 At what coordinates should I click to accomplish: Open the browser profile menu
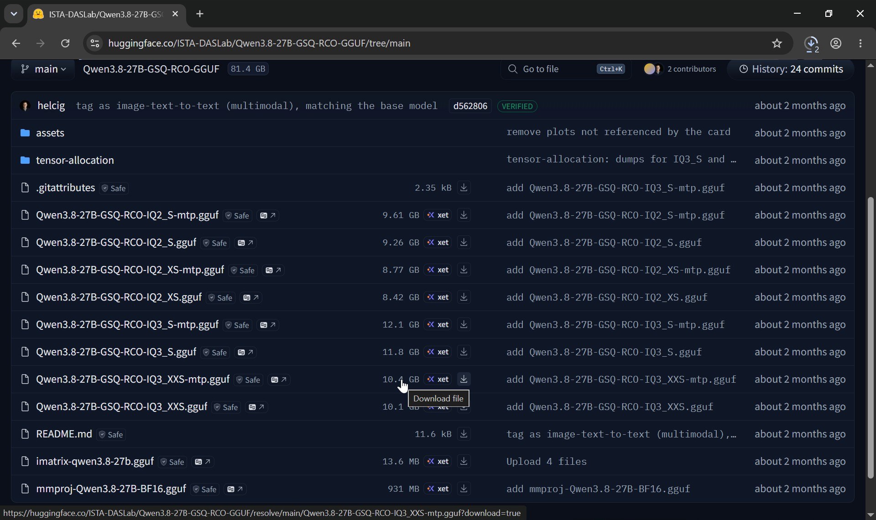(x=836, y=43)
